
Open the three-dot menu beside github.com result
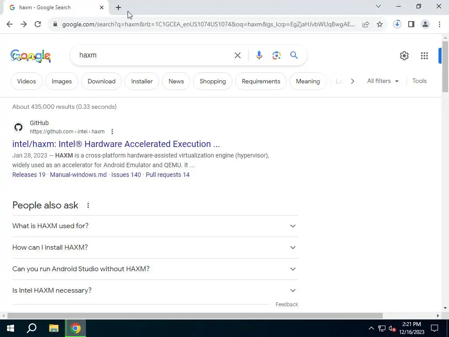[112, 132]
